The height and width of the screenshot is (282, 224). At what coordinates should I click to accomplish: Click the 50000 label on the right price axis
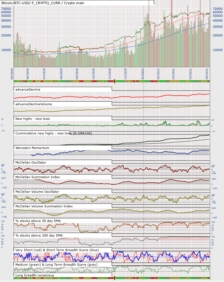click(218, 16)
